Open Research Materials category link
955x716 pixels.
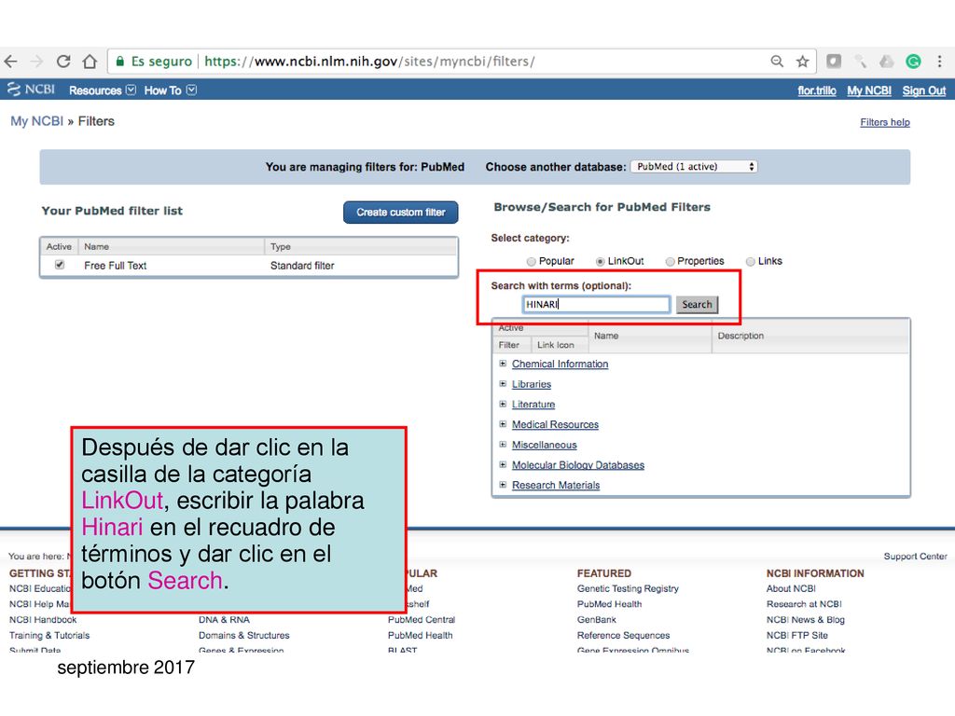click(x=556, y=485)
